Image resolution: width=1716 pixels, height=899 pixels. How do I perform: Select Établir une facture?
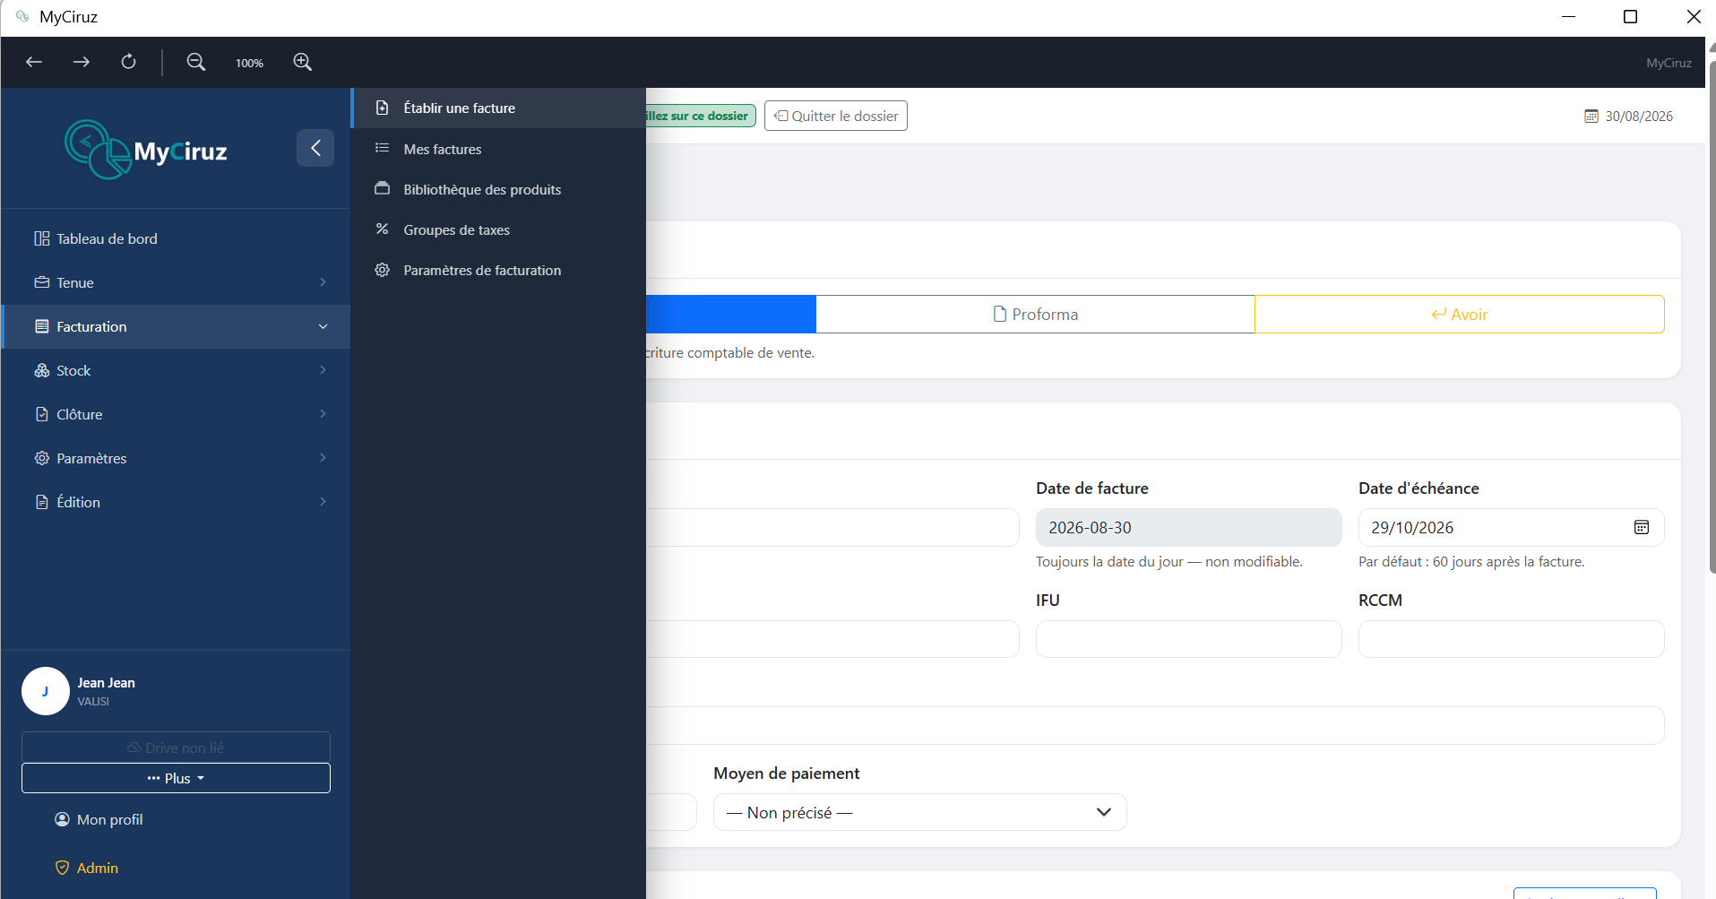click(498, 108)
